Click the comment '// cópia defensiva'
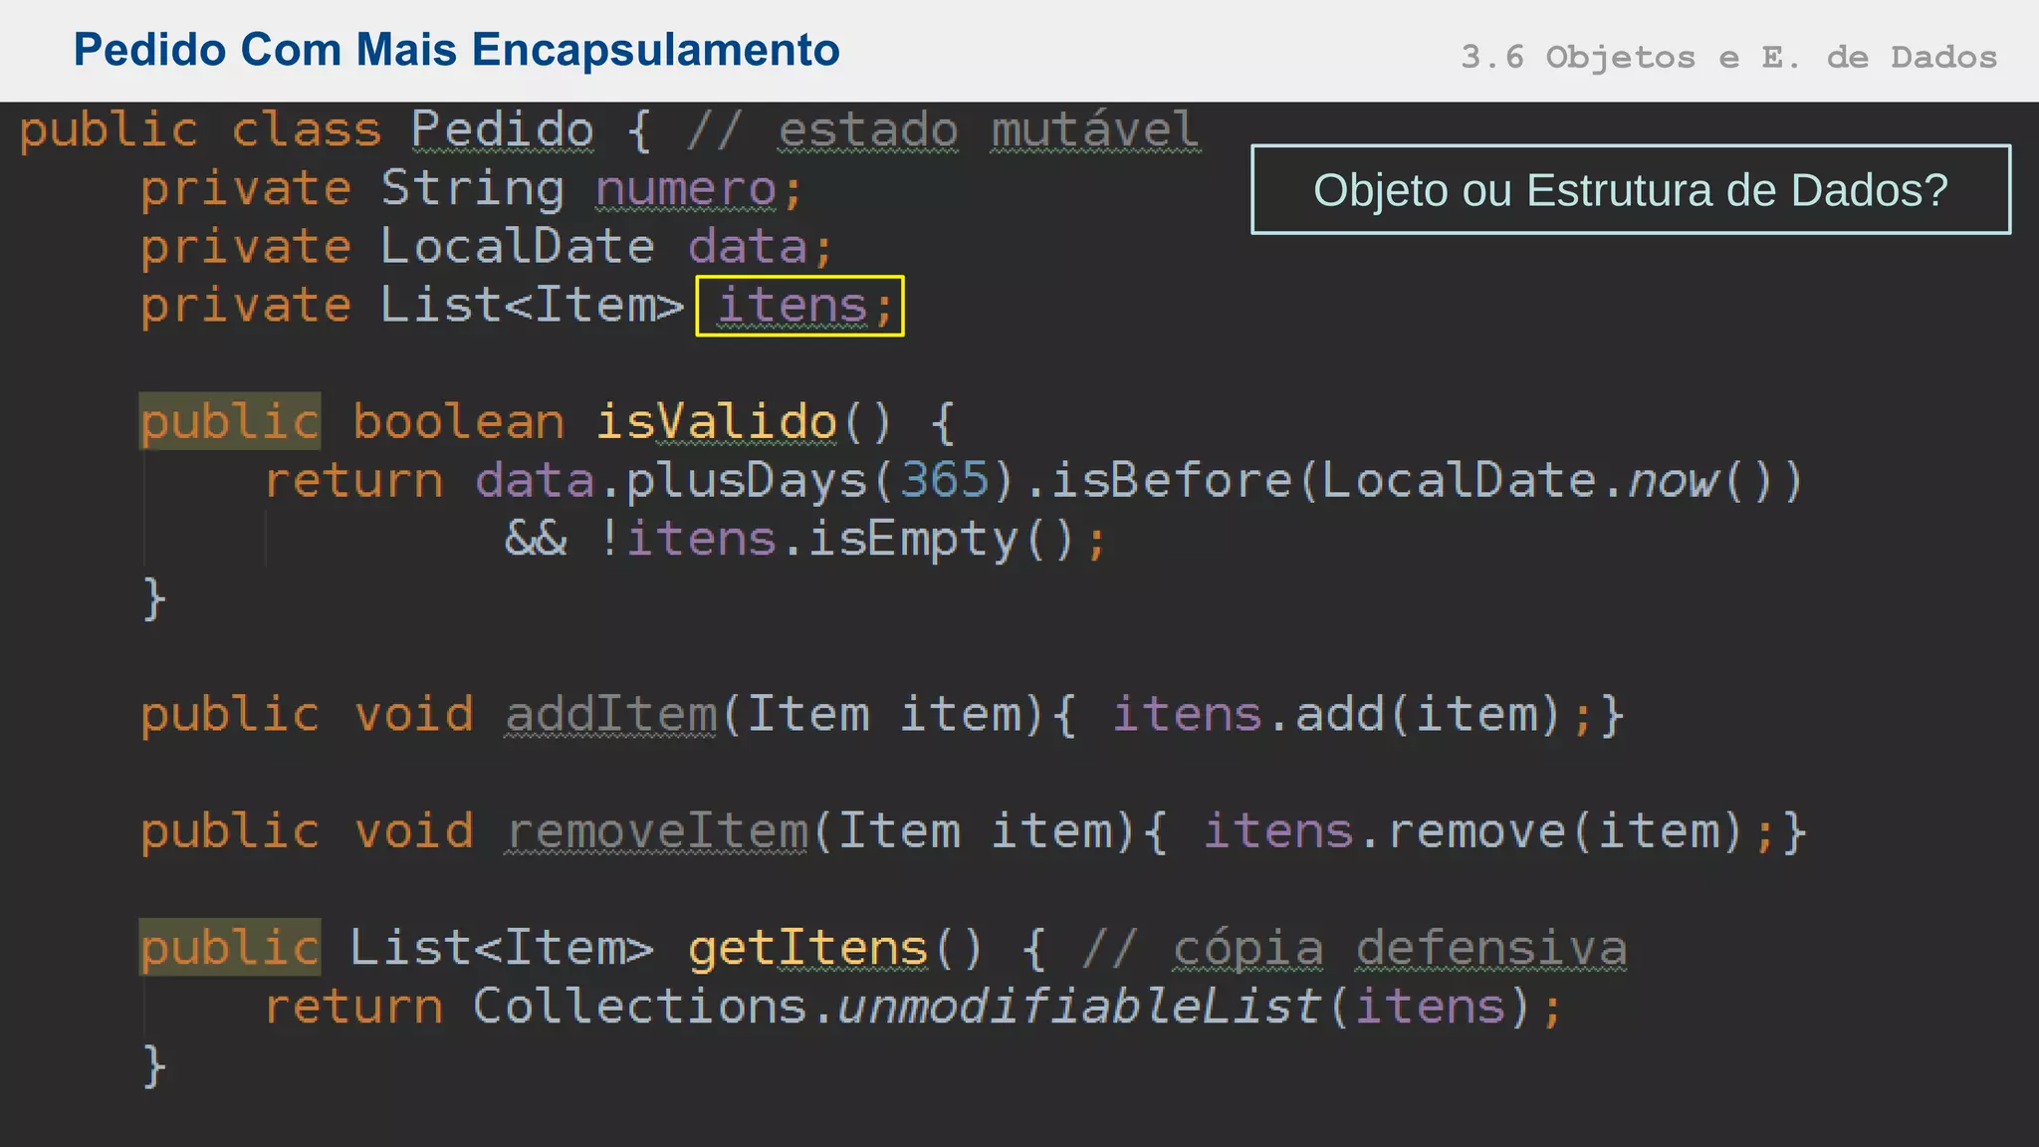The image size is (2039, 1147). [1355, 948]
